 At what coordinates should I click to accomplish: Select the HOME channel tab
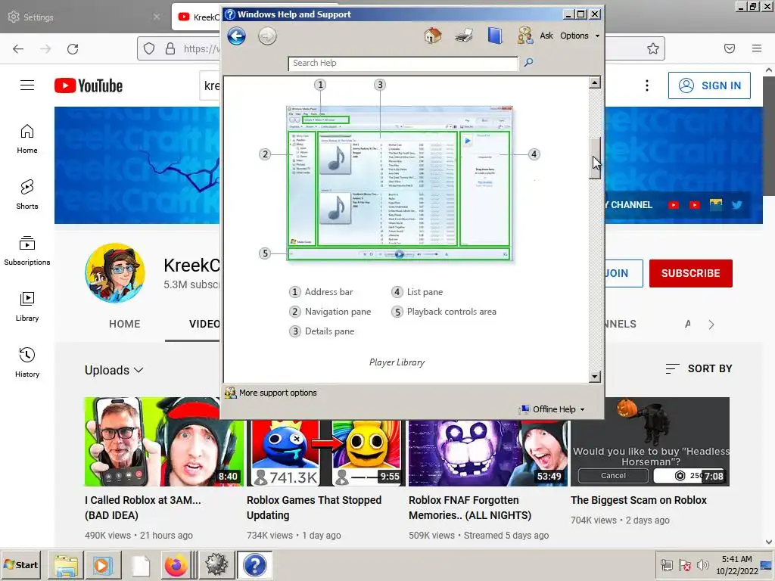pos(125,324)
